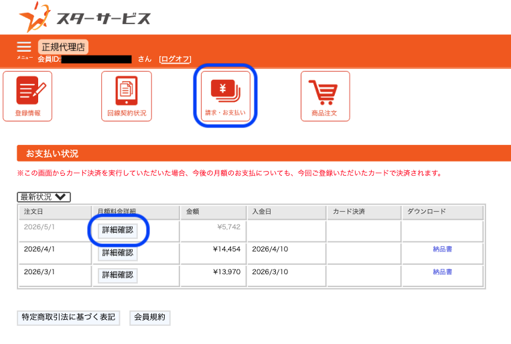Image resolution: width=511 pixels, height=344 pixels.
Task: Download 納品書 for the 2026/4/1 order
Action: tap(442, 249)
